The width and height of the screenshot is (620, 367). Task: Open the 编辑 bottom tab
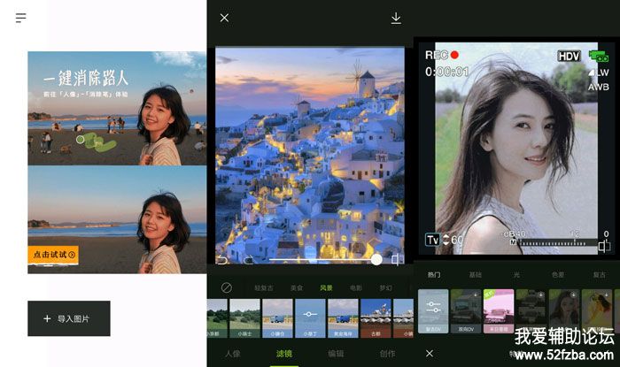coord(336,353)
